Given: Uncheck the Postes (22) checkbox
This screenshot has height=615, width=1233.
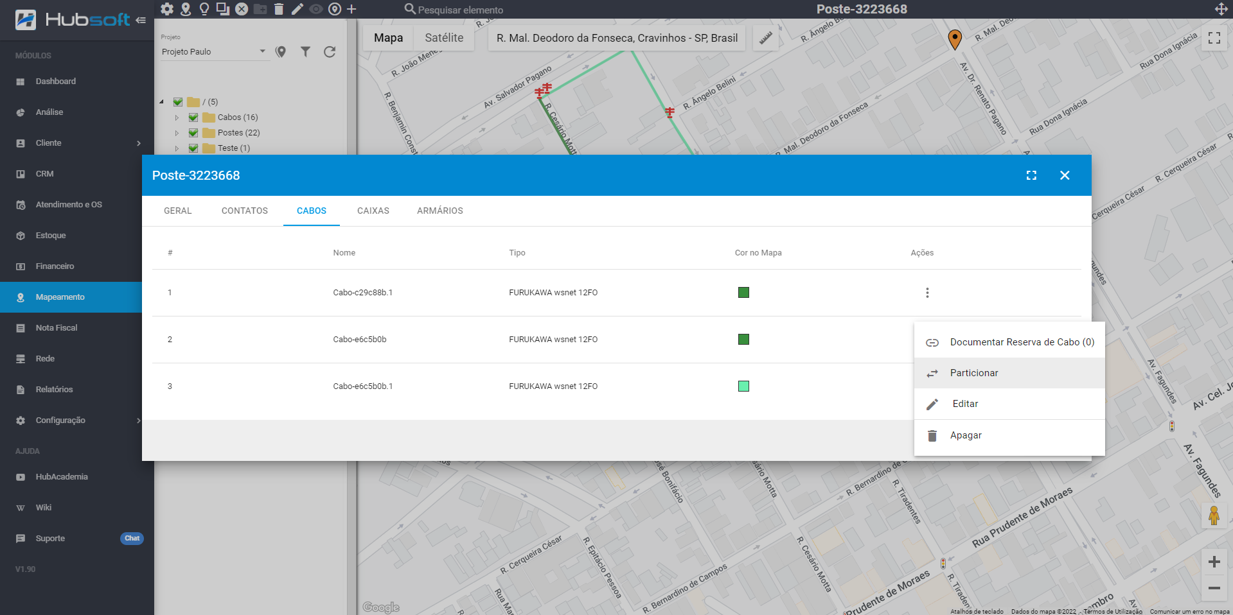Looking at the screenshot, I should click(x=193, y=132).
